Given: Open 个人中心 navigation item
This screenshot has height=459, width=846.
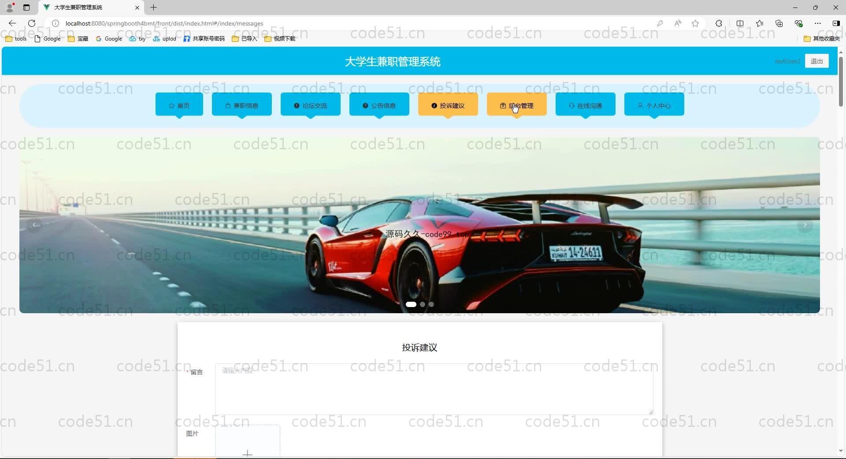Looking at the screenshot, I should [x=654, y=104].
